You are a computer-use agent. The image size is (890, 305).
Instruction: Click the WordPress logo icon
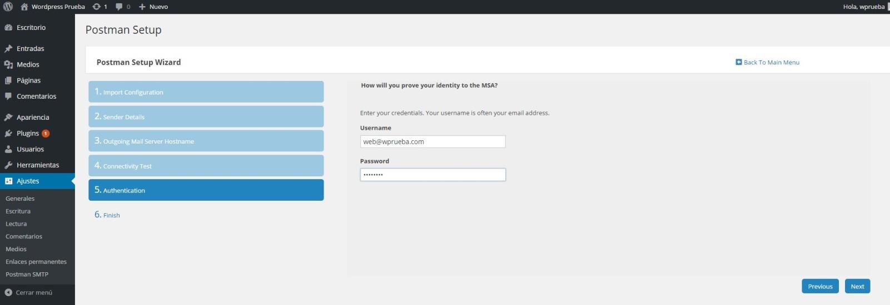(8, 7)
